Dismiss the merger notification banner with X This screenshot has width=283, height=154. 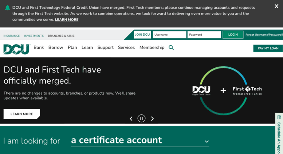tap(276, 6)
